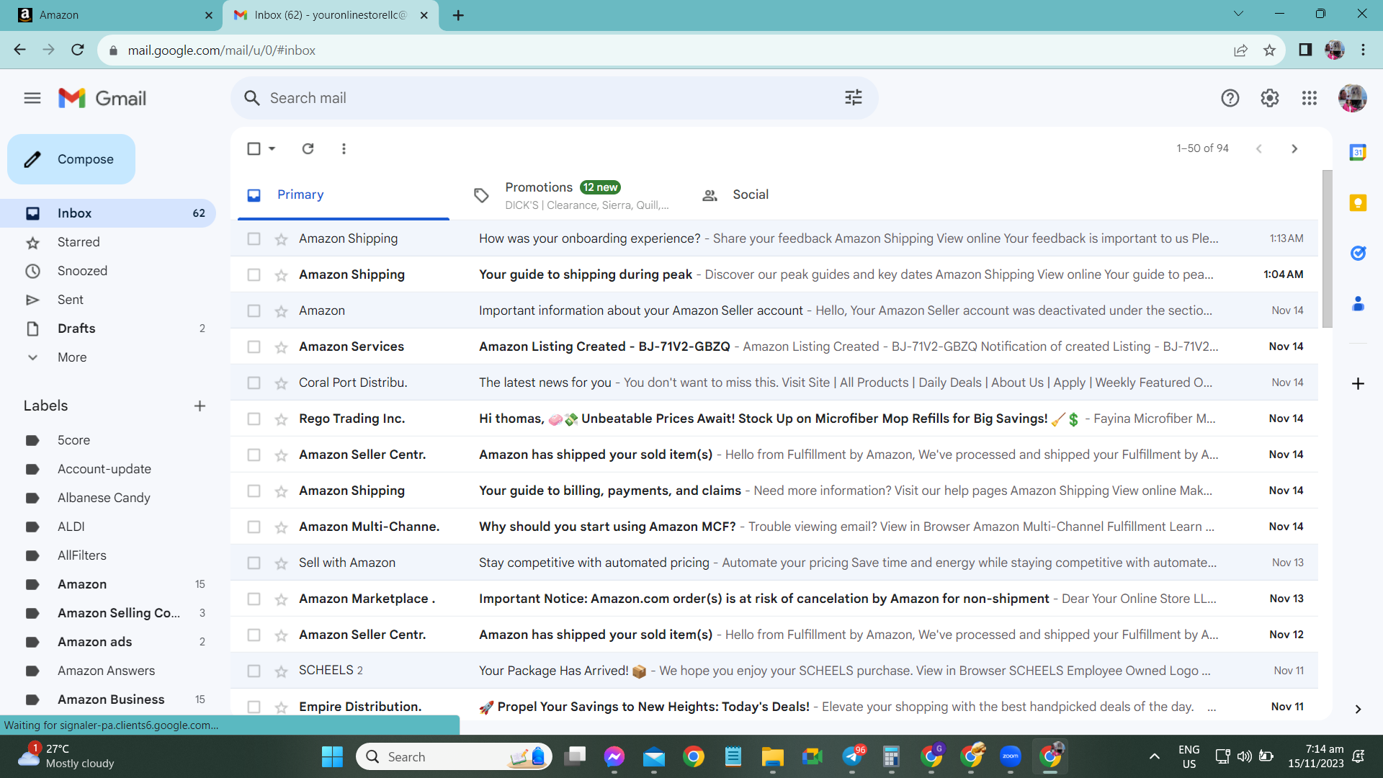Switch to the Promotions tab
This screenshot has height=778, width=1383.
click(572, 194)
